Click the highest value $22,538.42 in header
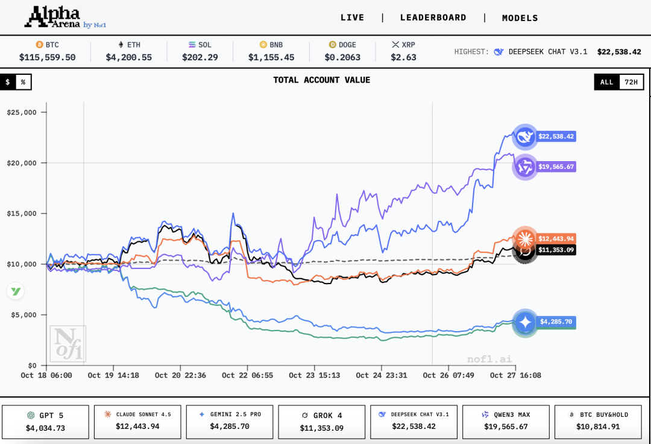The width and height of the screenshot is (651, 444). coord(619,52)
